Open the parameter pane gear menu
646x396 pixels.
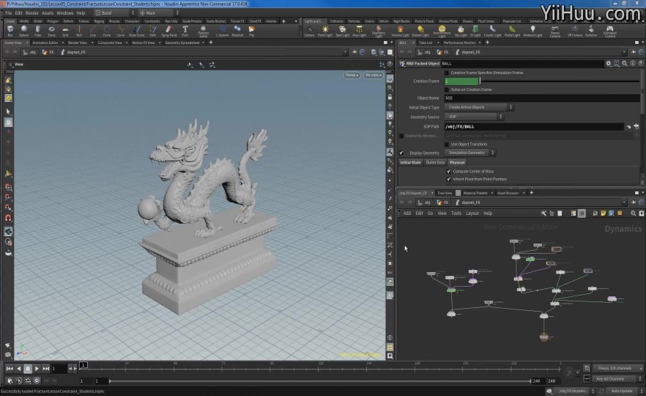pyautogui.click(x=609, y=64)
